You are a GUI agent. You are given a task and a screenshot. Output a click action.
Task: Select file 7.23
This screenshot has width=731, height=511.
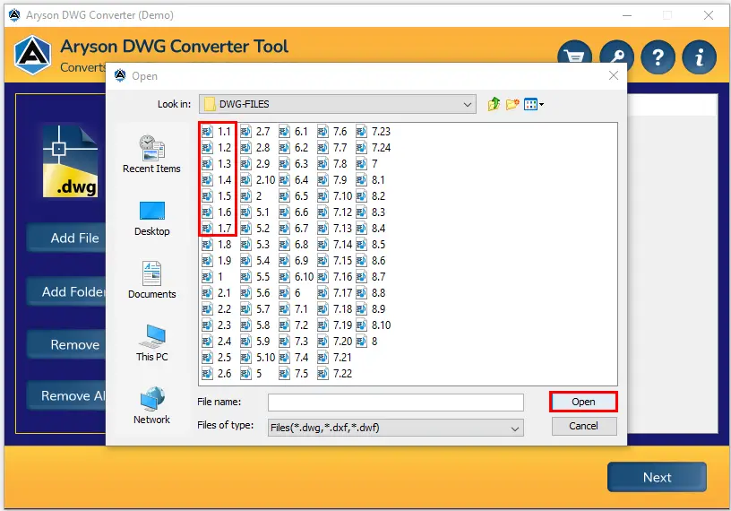(x=374, y=132)
